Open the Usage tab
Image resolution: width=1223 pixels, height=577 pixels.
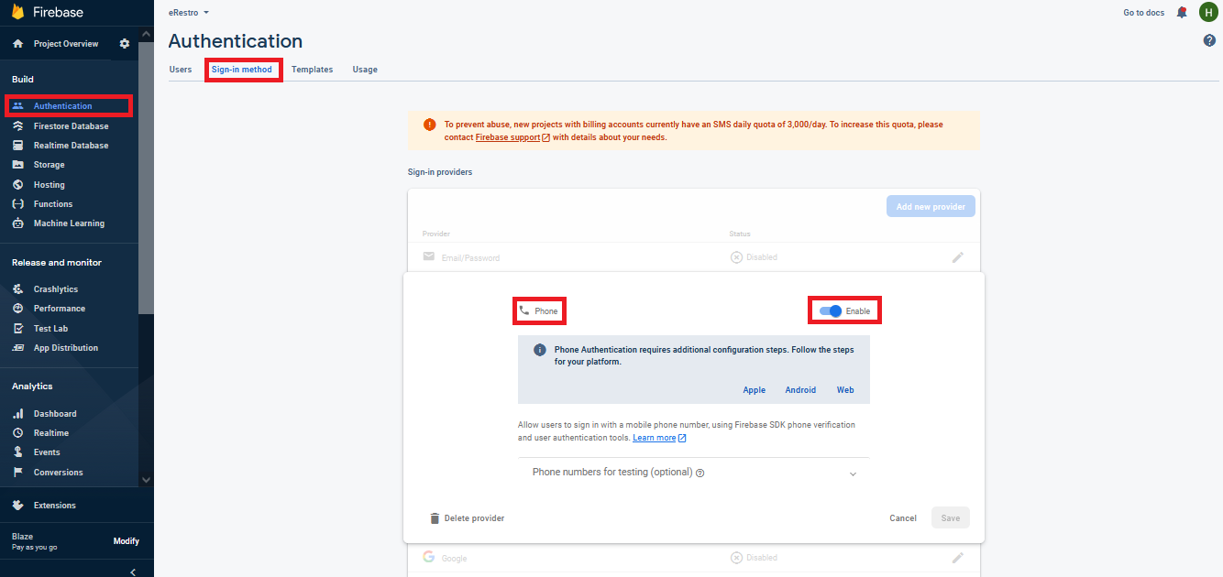point(365,70)
